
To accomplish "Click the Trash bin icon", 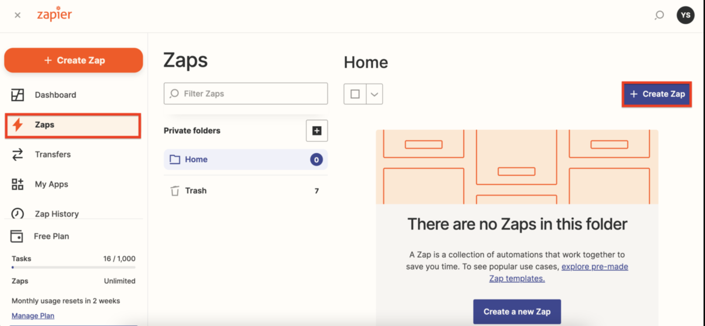I will (x=175, y=191).
